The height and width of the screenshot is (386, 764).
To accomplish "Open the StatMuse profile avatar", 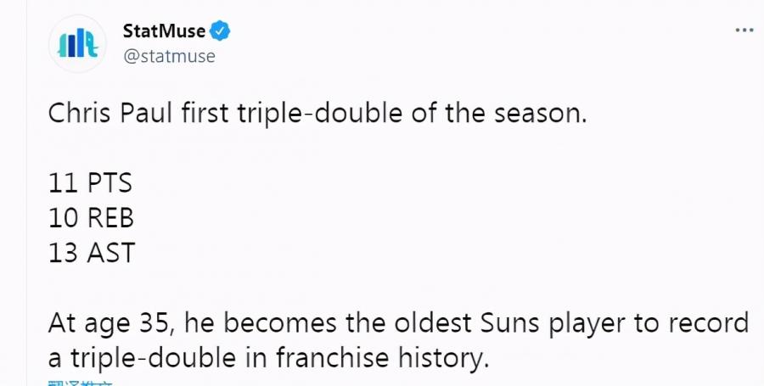I will click(x=77, y=44).
